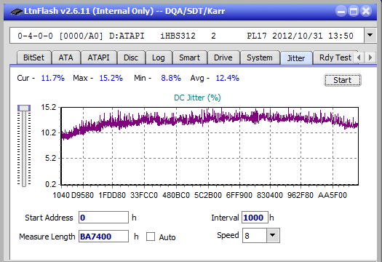Start the jitter measurement

coord(343,80)
